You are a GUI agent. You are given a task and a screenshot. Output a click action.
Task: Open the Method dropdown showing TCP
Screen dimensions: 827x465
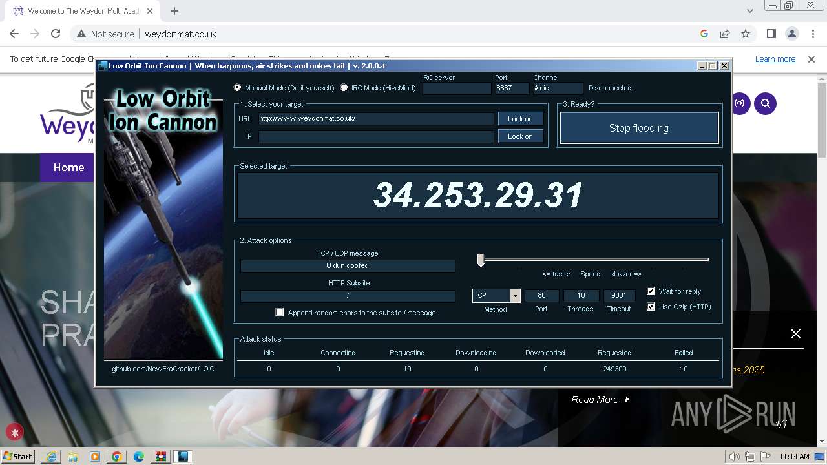pos(515,296)
